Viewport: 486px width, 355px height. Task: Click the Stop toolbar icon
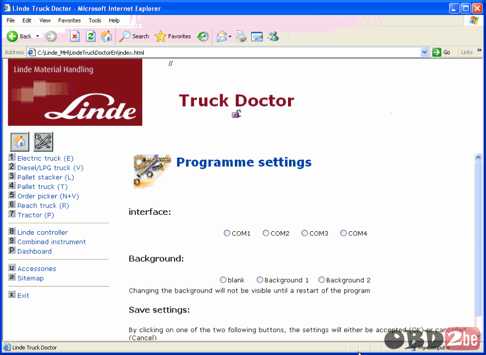click(x=75, y=36)
